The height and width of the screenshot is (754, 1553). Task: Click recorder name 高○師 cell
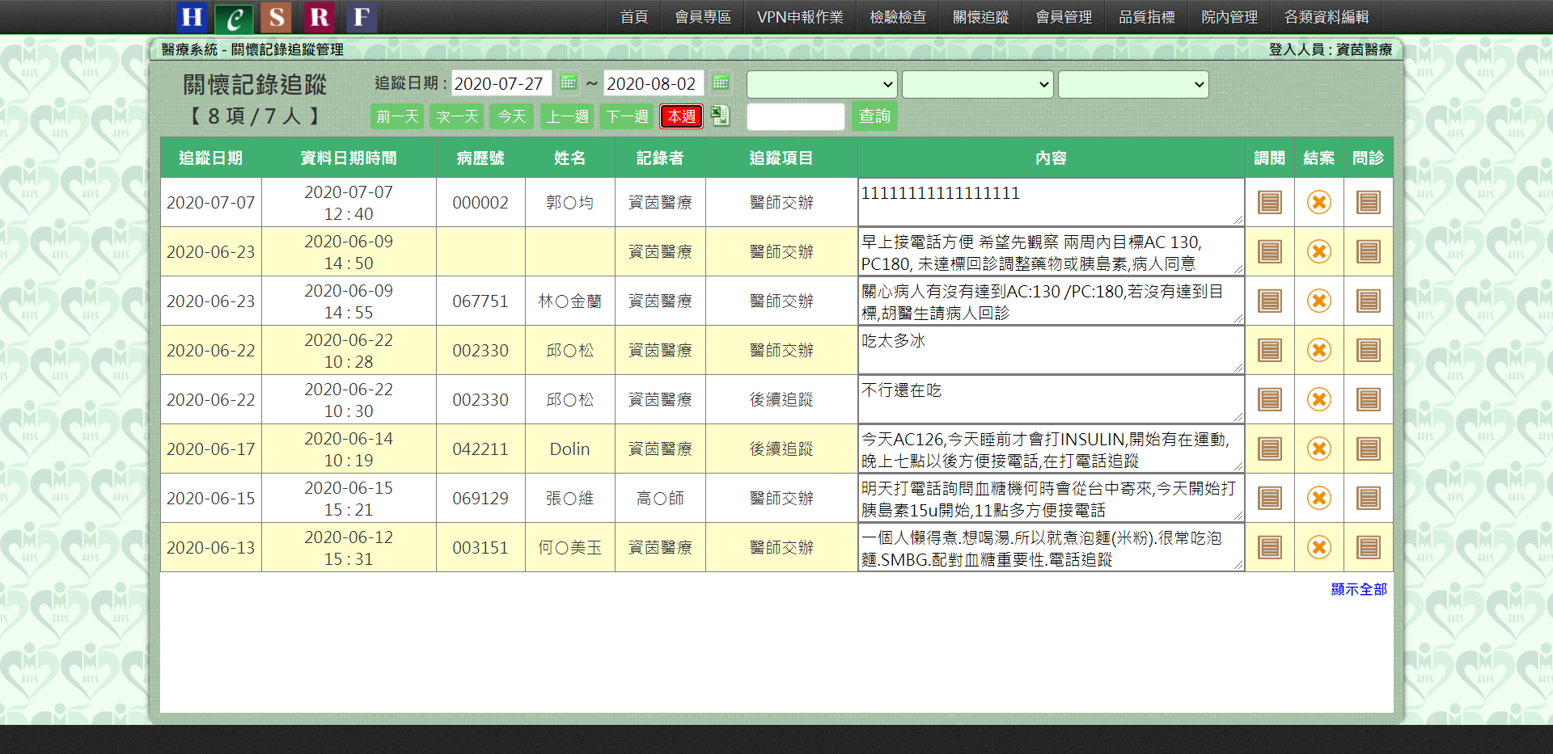[660, 498]
